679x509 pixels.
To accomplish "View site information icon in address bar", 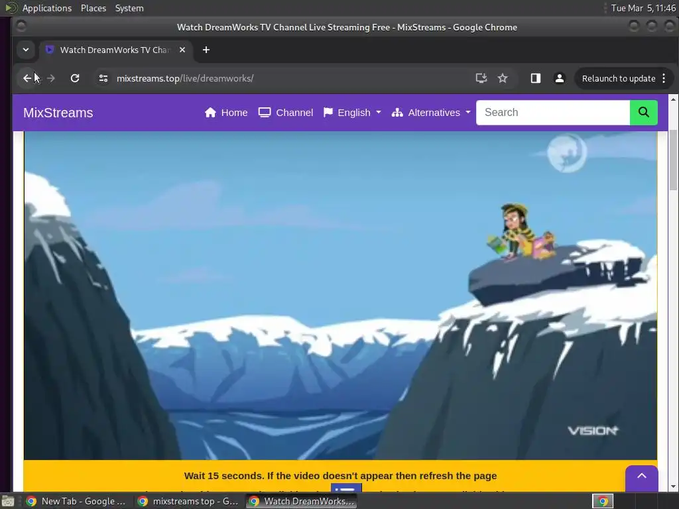I will tap(103, 78).
